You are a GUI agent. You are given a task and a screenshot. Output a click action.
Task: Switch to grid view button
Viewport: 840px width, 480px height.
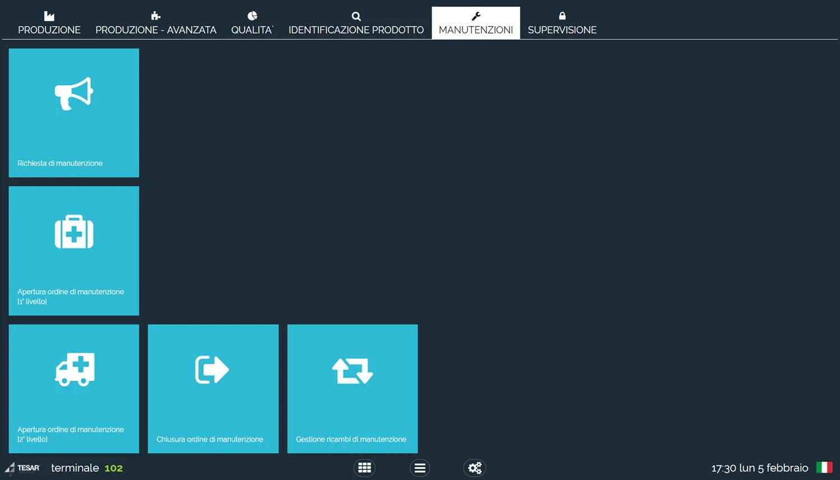(x=365, y=468)
